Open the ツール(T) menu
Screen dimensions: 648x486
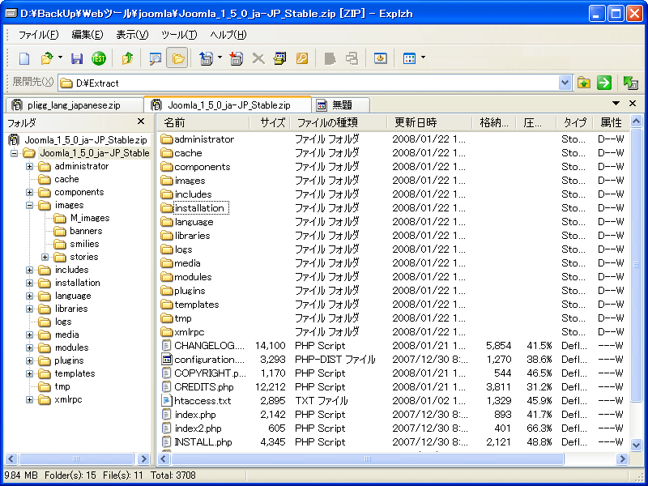click(179, 35)
